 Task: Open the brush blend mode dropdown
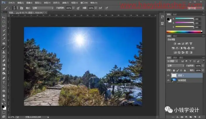[x=43, y=8]
